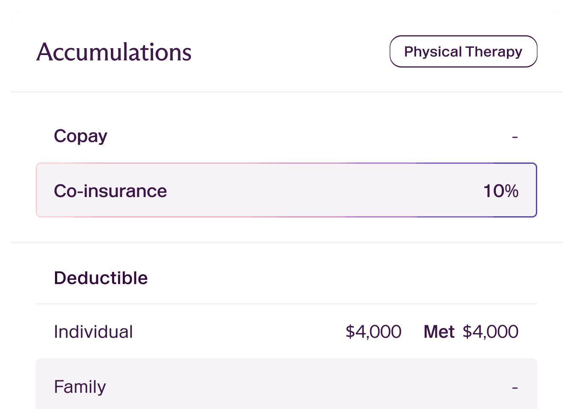Click the Accumulations heading
This screenshot has height=409, width=573.
point(114,52)
